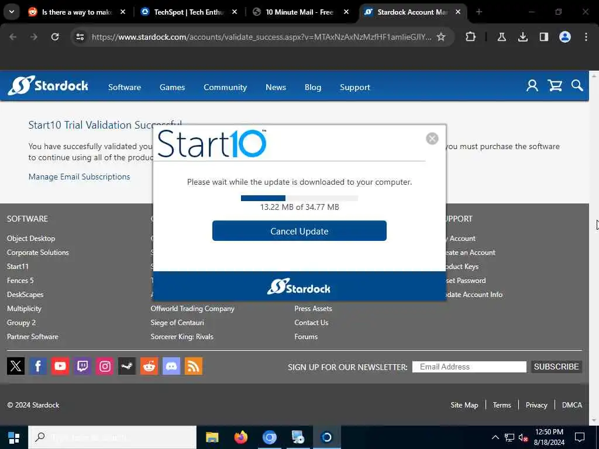
Task: Open Start11 footer link
Action: pos(18,267)
